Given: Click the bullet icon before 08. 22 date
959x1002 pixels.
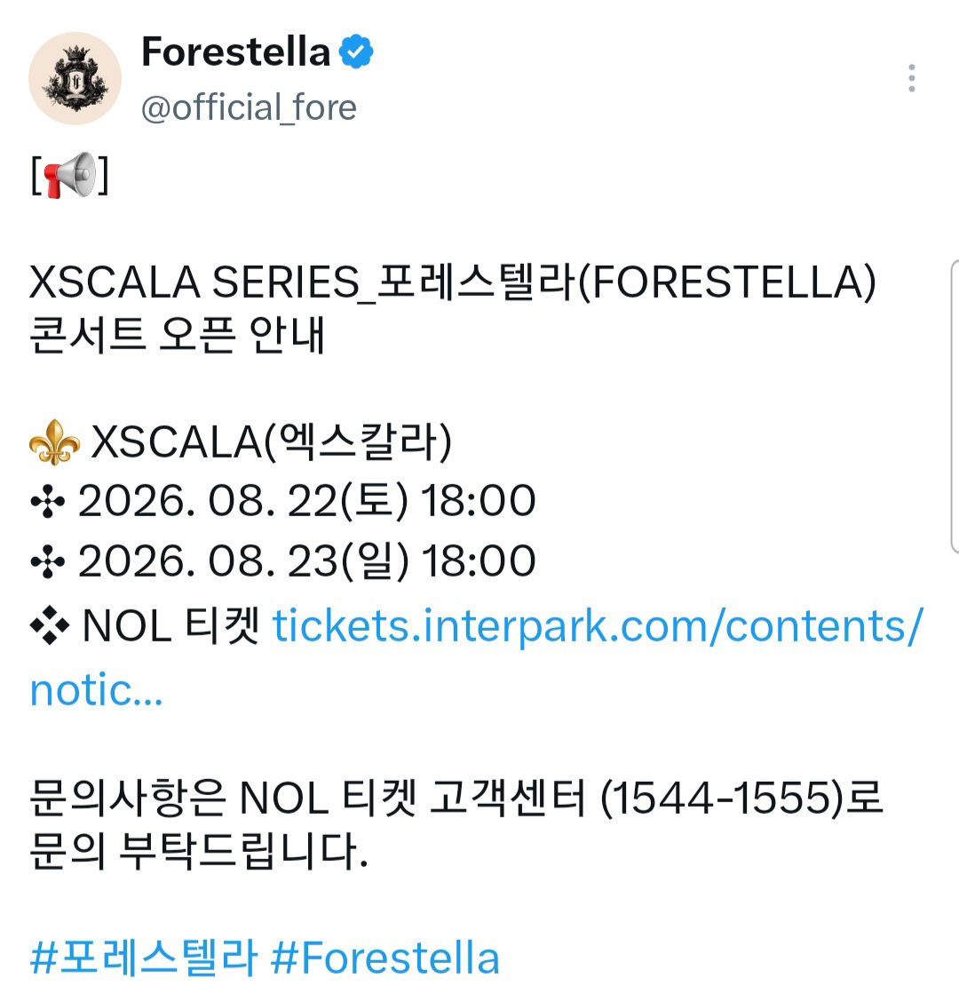Looking at the screenshot, I should [x=48, y=501].
